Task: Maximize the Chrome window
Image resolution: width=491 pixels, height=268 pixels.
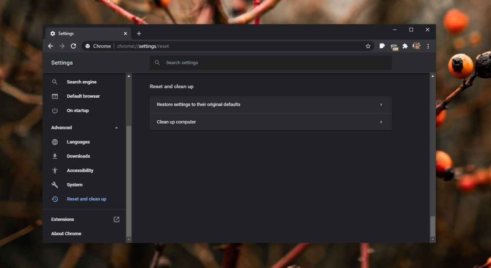Action: (x=411, y=29)
